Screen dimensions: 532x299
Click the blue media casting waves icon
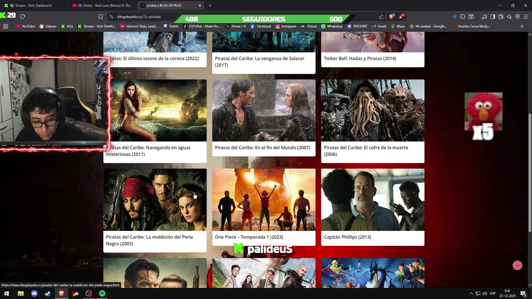(454, 17)
